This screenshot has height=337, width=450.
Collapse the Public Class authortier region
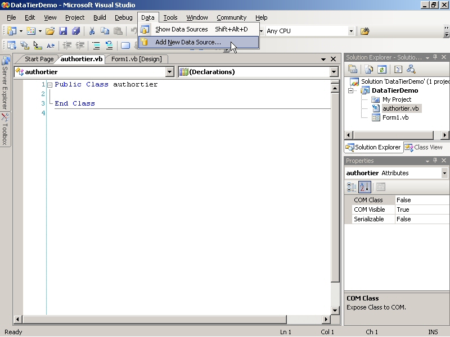49,84
